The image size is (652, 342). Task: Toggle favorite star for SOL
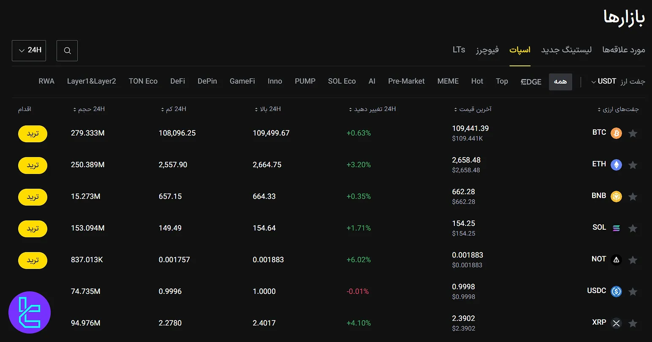coord(633,228)
